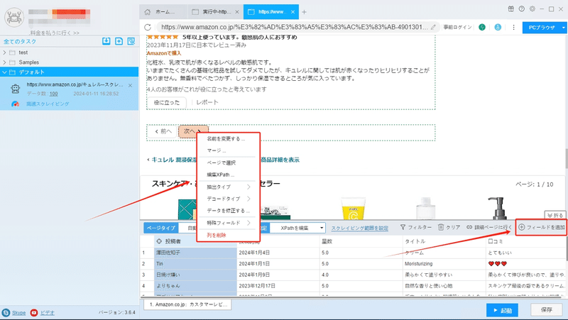Click the 高速スクレイピング speed gauge icon
568x320 pixels.
[15, 104]
